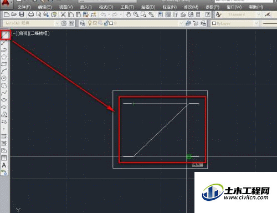Select the Table tool
This screenshot has width=277, height=213.
[x=4, y=158]
